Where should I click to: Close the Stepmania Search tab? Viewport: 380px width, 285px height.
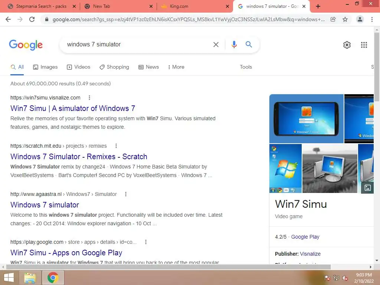click(x=74, y=6)
